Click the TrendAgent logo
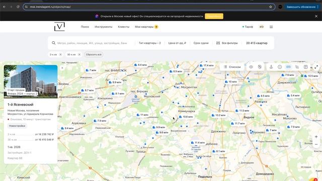 coord(59,27)
